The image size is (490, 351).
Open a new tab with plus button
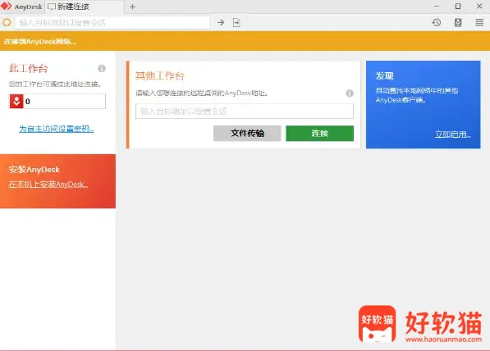point(132,7)
